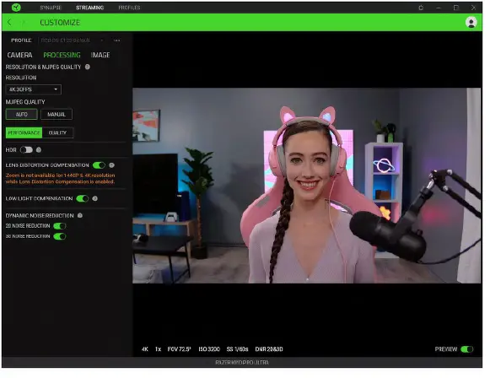
Task: Click the FOV 72.5° status text
Action: pos(179,349)
